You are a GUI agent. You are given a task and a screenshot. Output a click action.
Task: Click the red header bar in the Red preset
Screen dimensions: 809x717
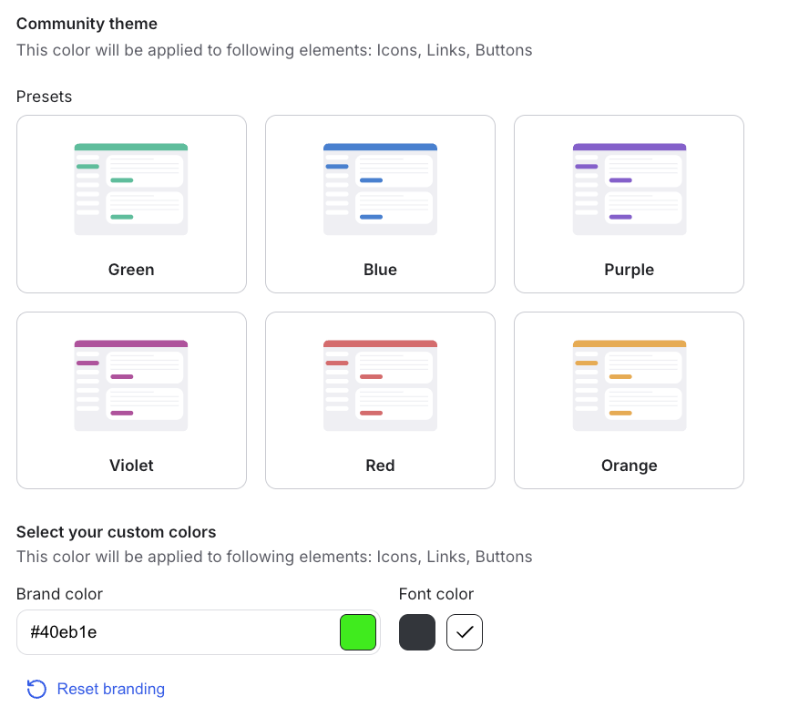[380, 342]
